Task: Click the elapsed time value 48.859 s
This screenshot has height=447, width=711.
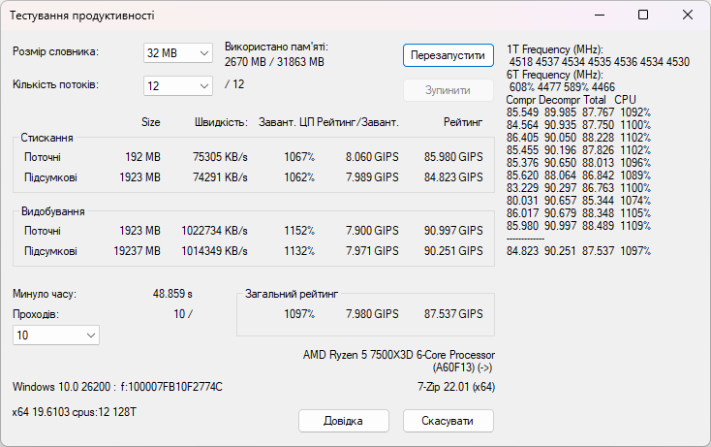Action: click(x=172, y=293)
